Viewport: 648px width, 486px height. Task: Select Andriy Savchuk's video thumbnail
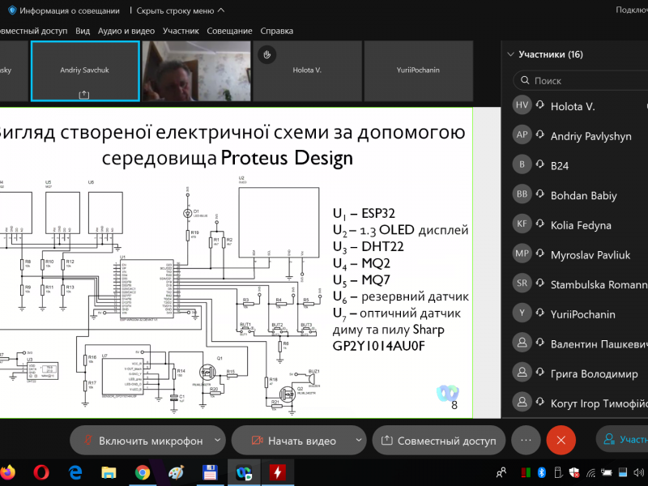pyautogui.click(x=83, y=71)
